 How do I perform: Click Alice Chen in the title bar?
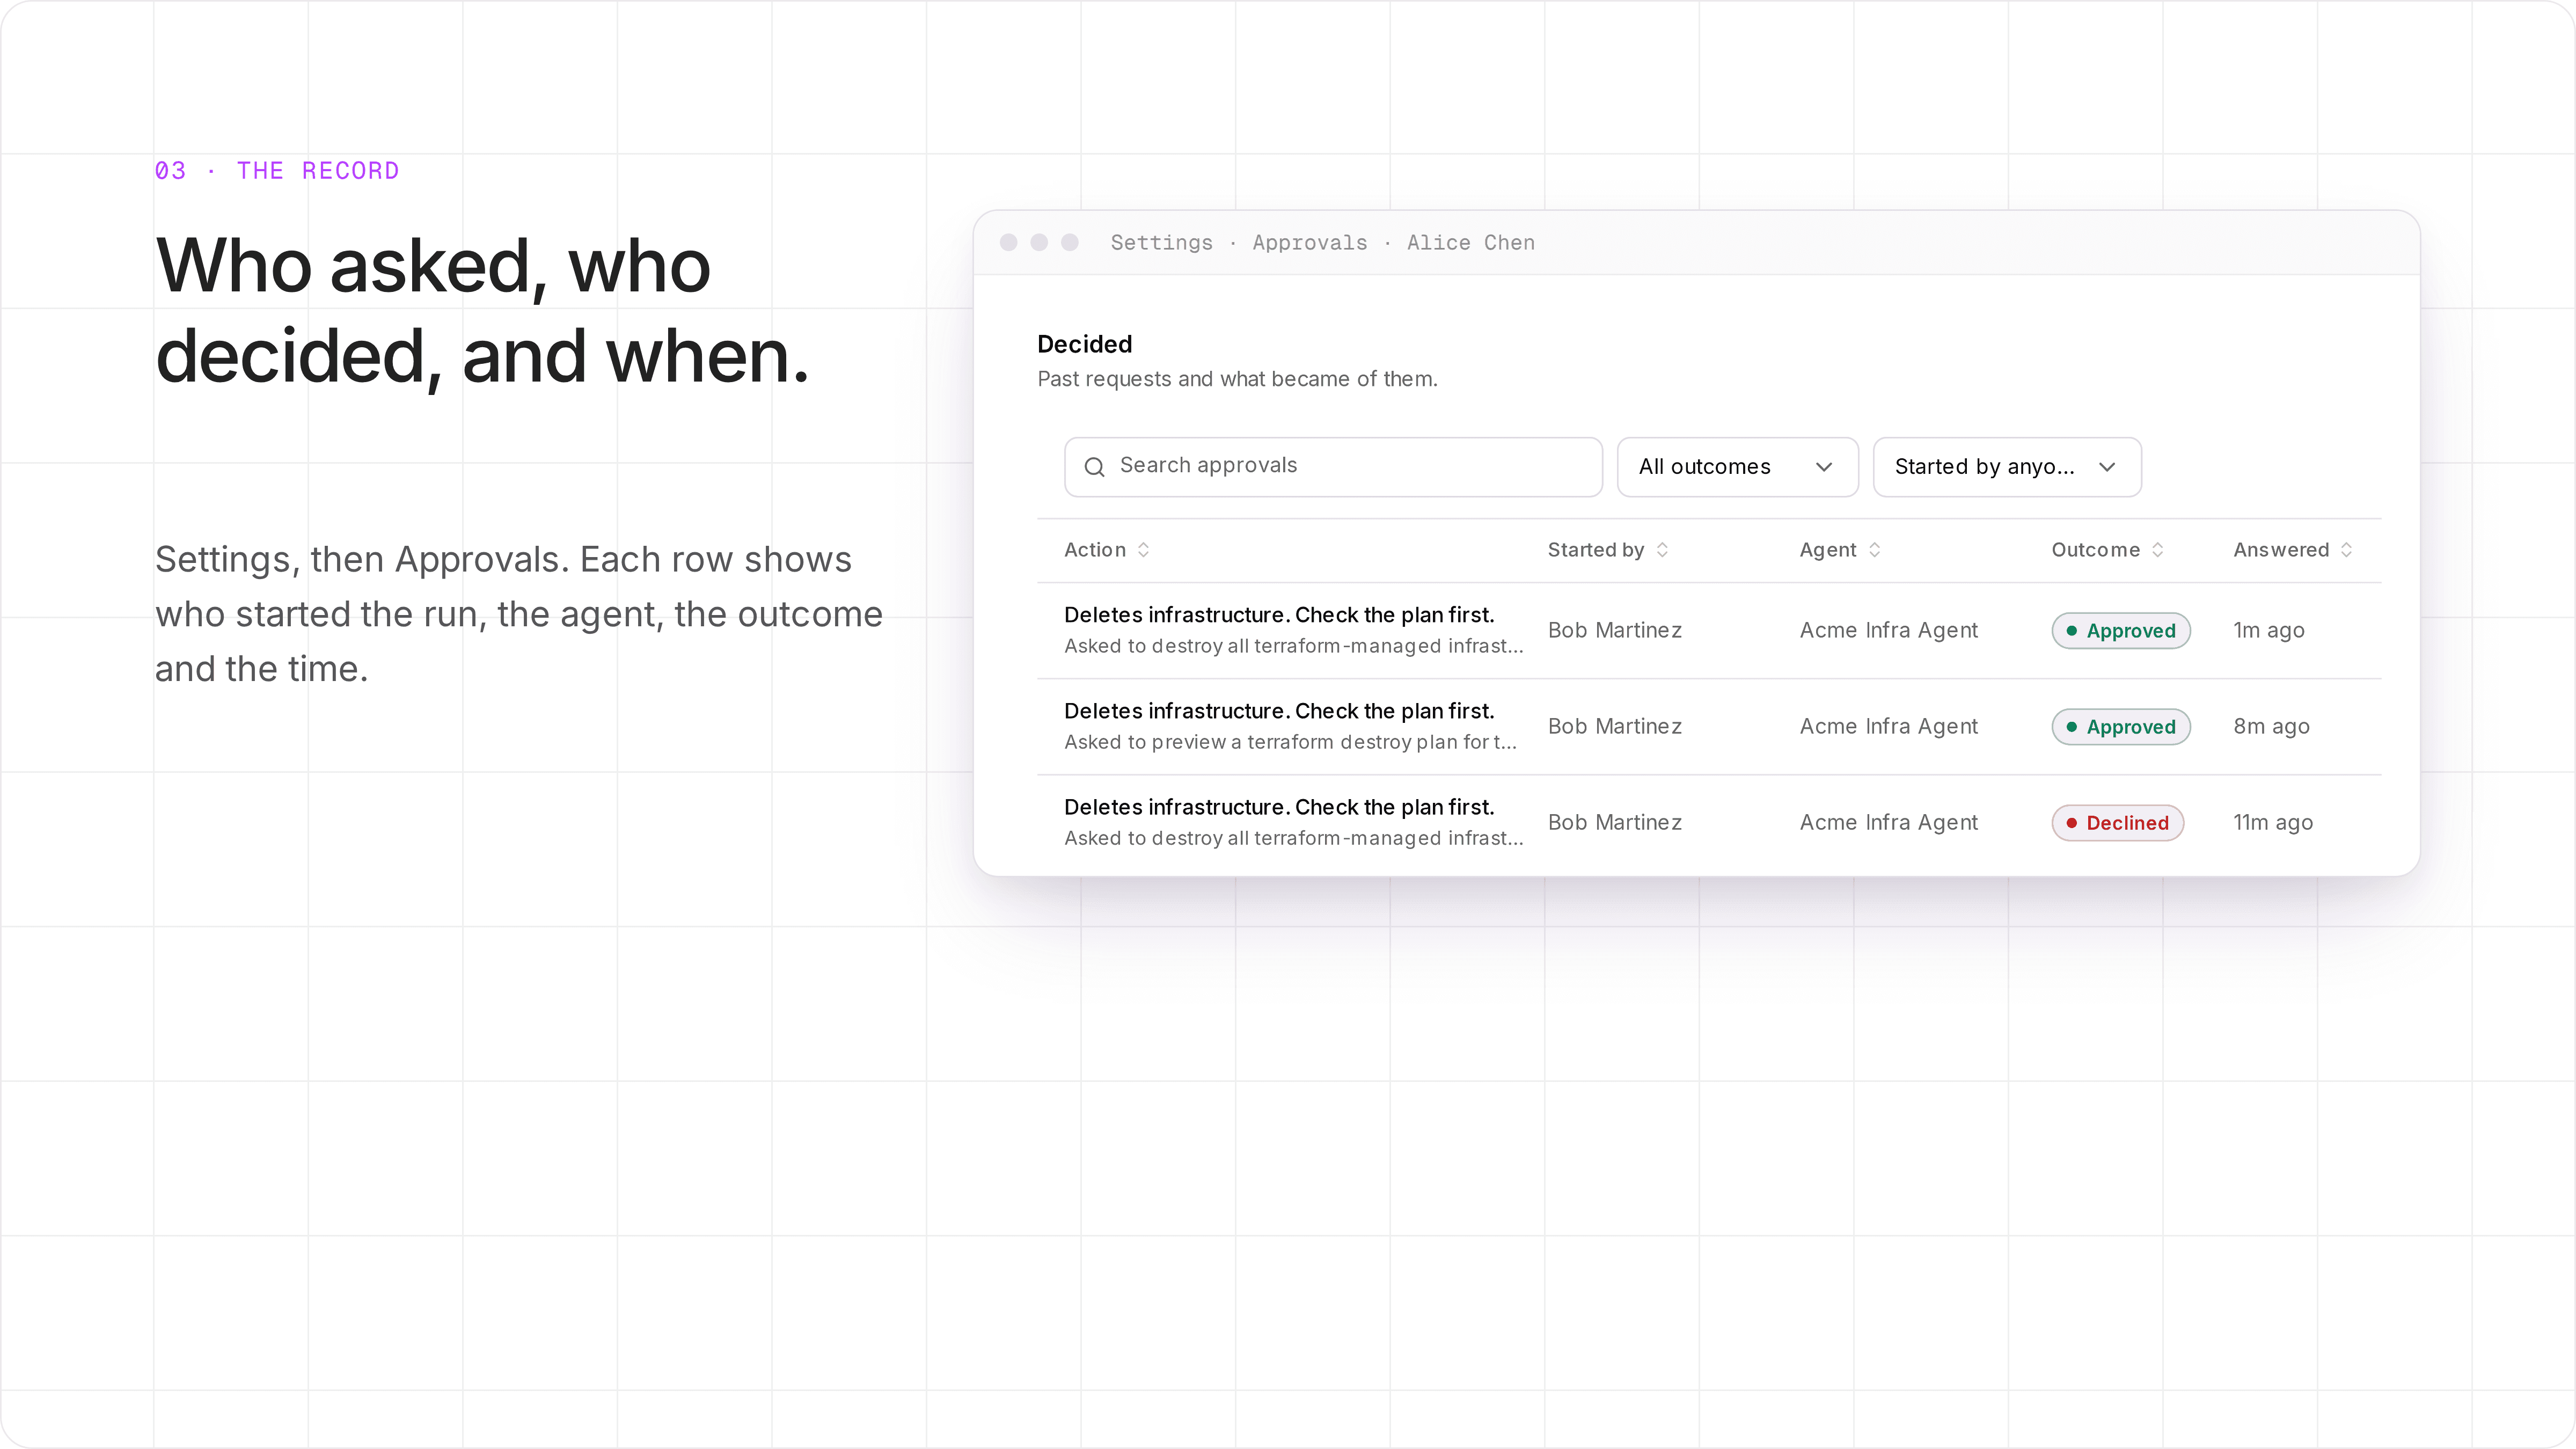pyautogui.click(x=1470, y=243)
